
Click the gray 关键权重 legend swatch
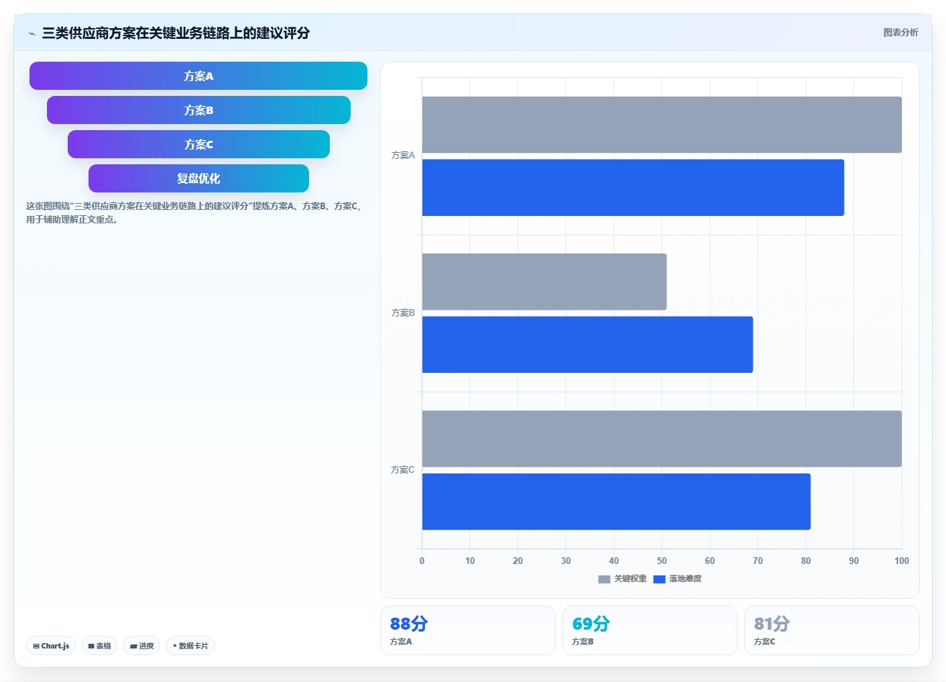coord(604,579)
